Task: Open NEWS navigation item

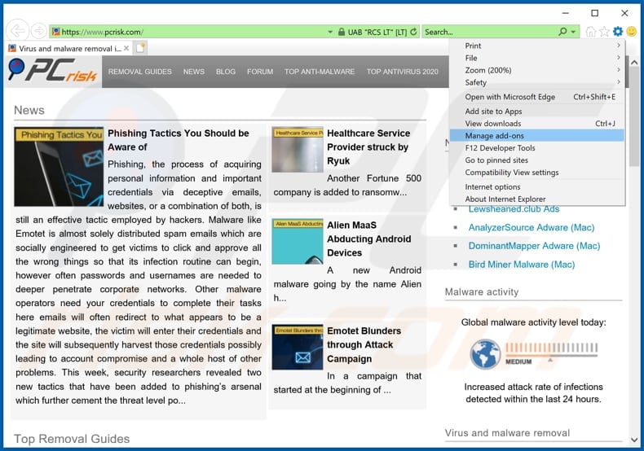Action: [x=194, y=72]
